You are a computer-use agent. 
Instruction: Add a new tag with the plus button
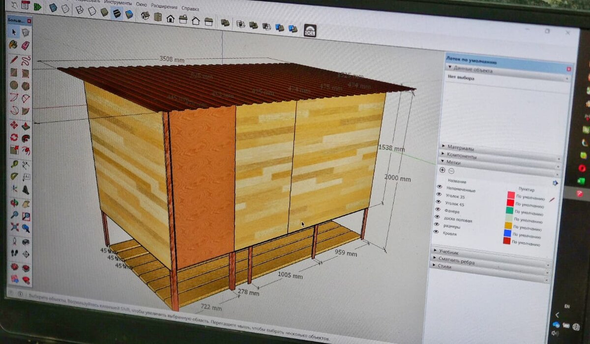(x=442, y=171)
